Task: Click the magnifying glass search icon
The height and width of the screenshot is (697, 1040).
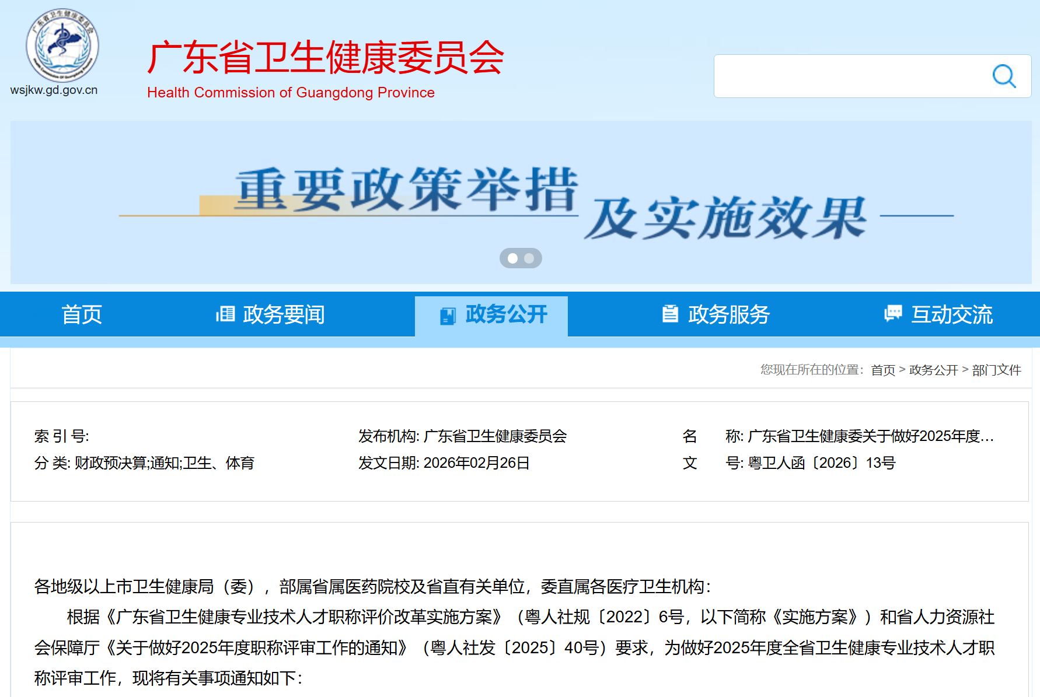Action: click(1004, 76)
